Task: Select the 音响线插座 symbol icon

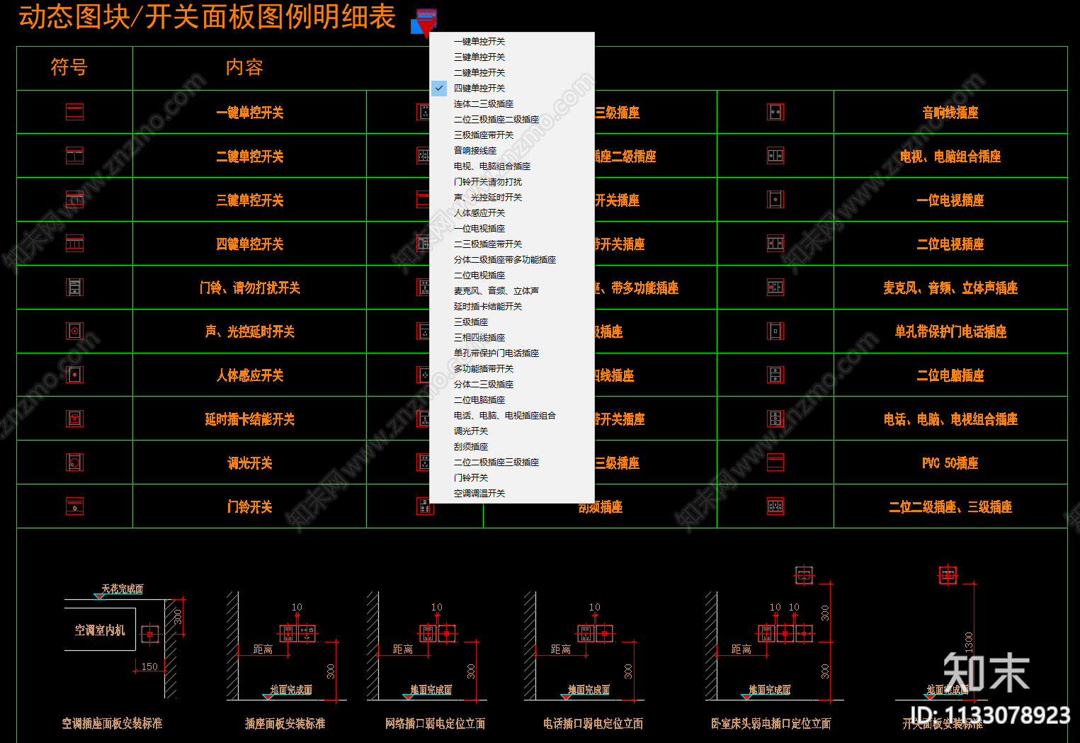Action: 775,112
